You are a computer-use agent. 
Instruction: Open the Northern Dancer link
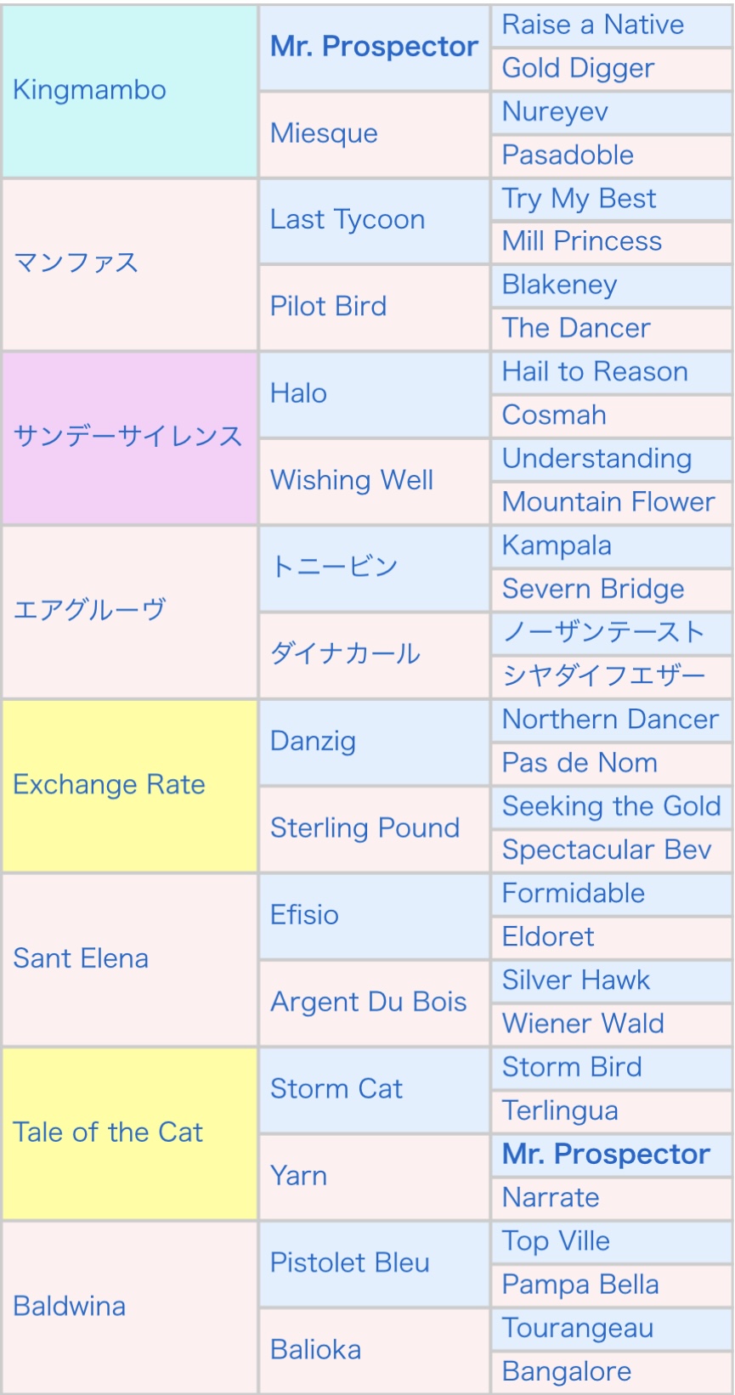coord(610,720)
